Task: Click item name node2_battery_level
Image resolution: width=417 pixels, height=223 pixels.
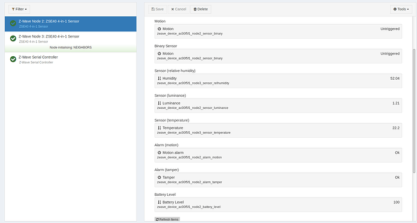Action: [189, 207]
